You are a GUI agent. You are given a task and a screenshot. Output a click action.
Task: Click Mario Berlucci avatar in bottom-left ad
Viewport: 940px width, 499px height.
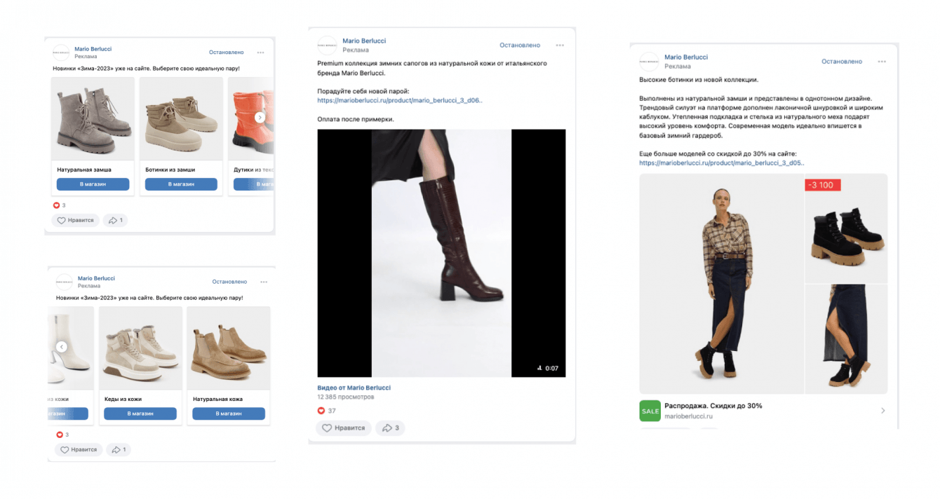click(x=65, y=282)
